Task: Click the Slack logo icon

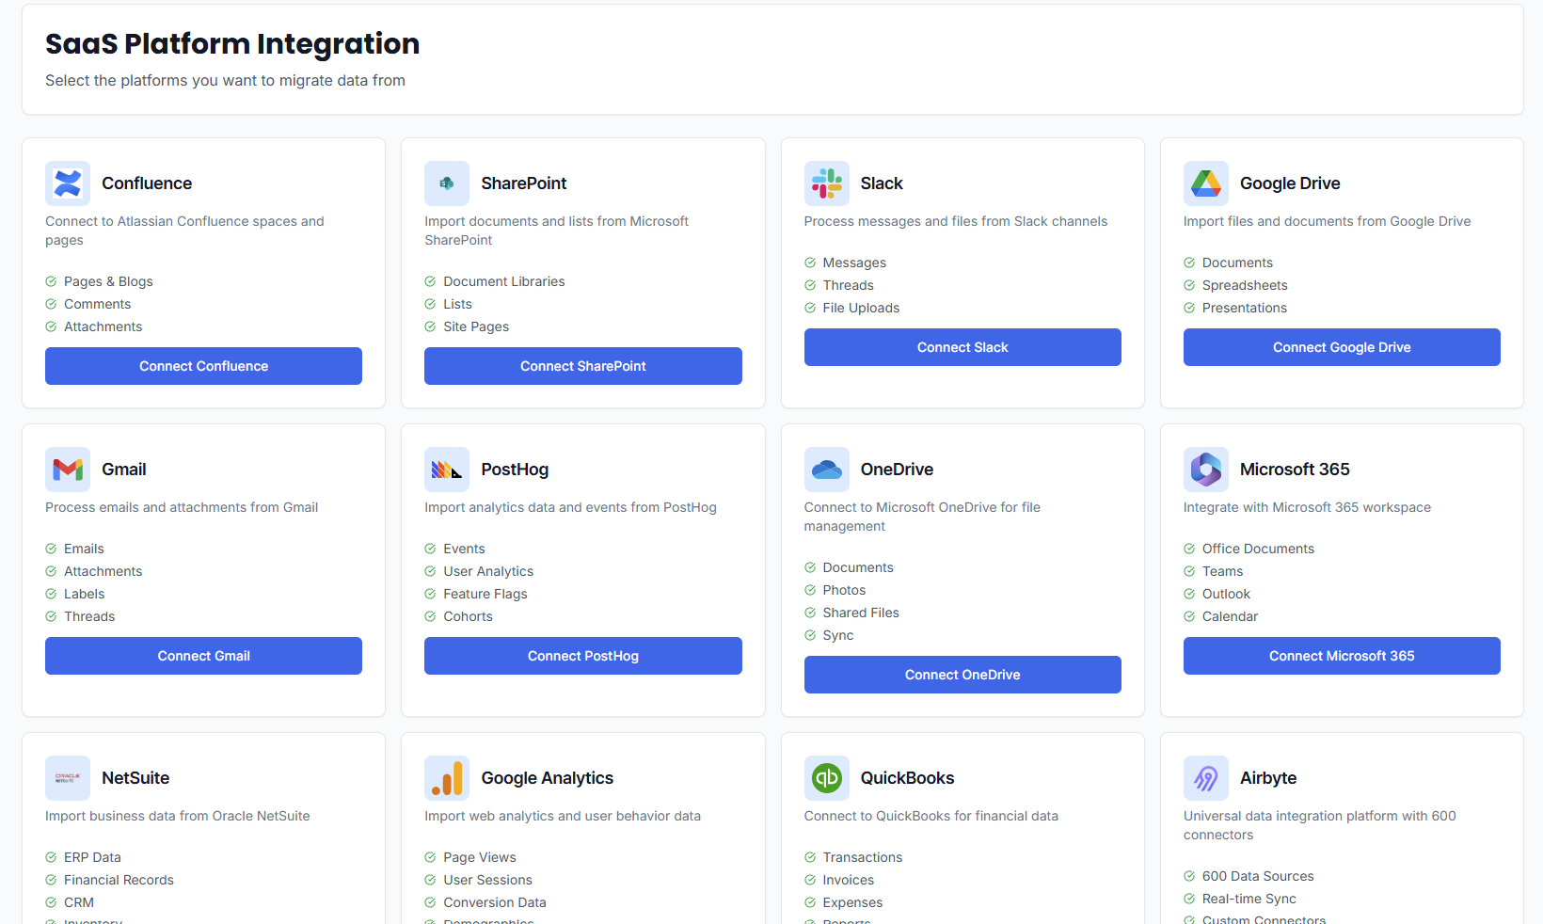Action: click(x=827, y=183)
